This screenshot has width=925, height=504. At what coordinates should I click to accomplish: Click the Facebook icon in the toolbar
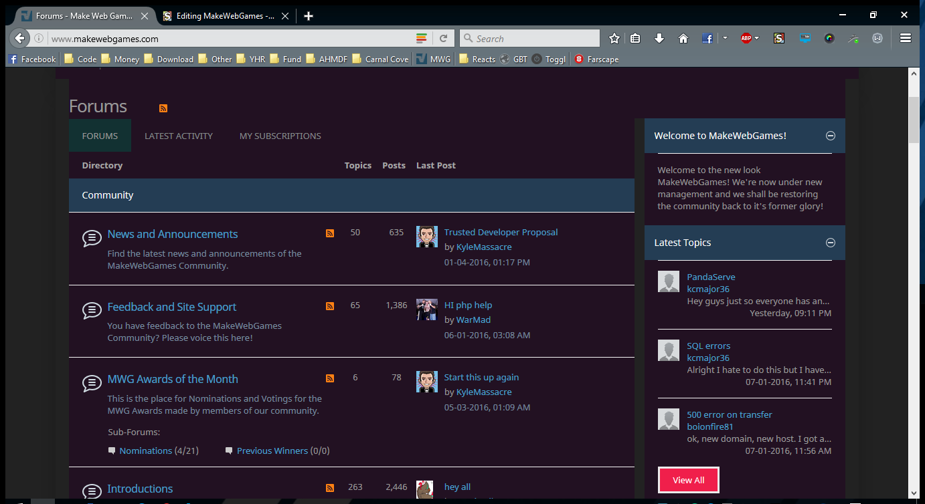707,38
